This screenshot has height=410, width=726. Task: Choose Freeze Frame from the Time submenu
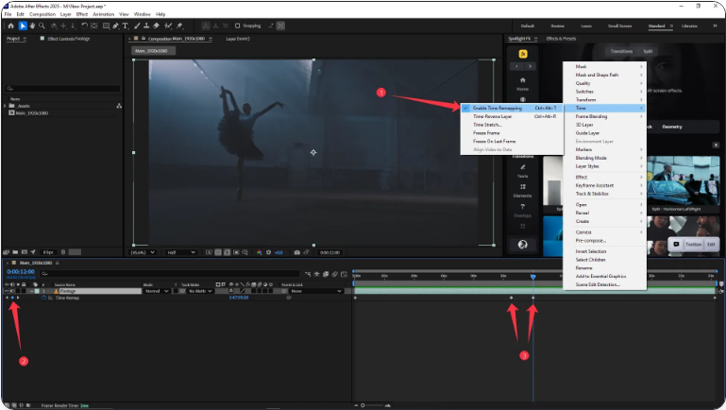click(x=486, y=132)
